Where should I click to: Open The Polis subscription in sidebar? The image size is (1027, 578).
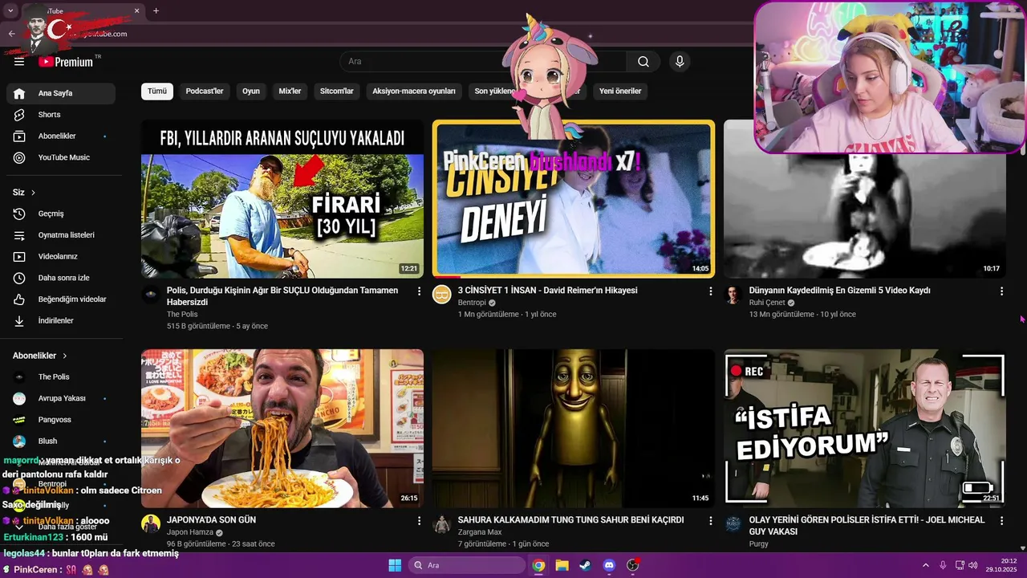coord(61,377)
